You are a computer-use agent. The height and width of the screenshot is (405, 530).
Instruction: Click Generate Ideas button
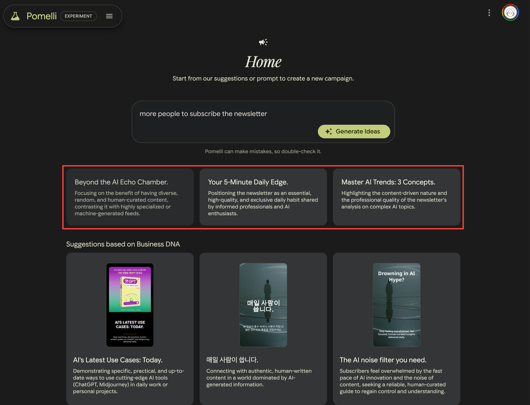[x=354, y=131]
